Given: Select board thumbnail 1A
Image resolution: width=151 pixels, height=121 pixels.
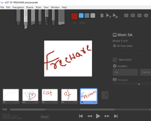Looking at the screenshot, I should [11, 96].
